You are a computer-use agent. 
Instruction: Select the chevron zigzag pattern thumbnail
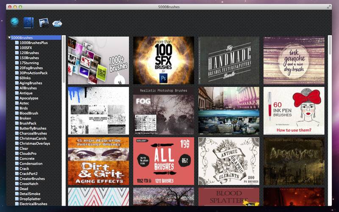click(99, 197)
